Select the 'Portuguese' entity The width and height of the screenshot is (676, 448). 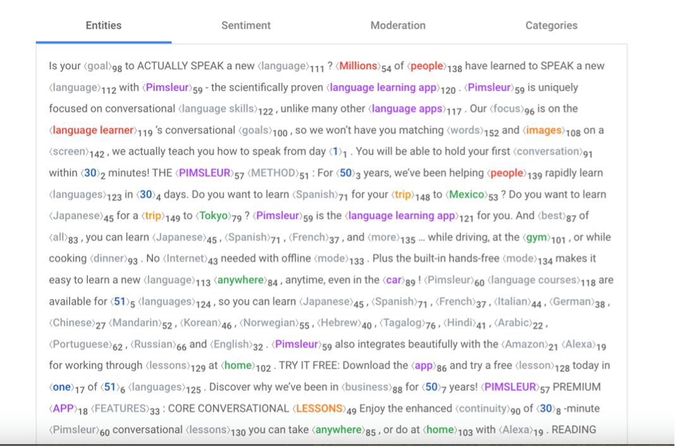[x=80, y=344]
